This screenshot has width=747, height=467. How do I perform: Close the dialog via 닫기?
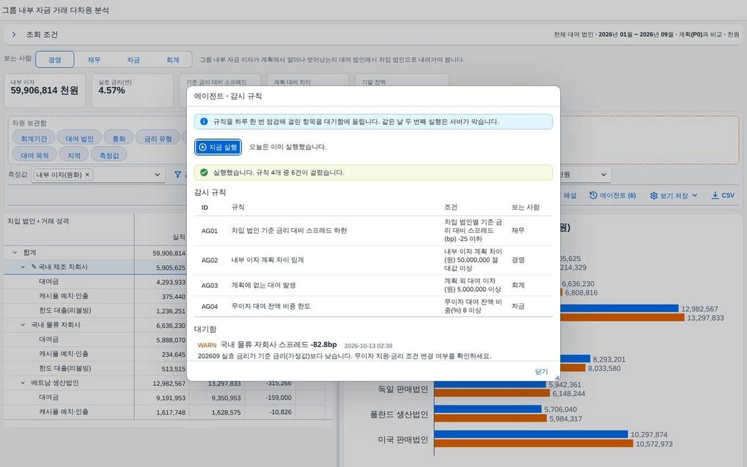tap(541, 371)
